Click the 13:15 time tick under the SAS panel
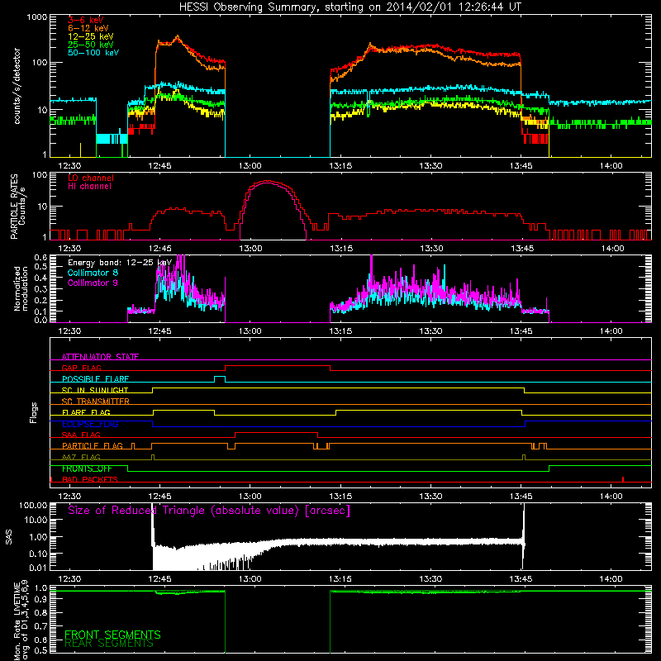This screenshot has height=661, width=661. 340,579
